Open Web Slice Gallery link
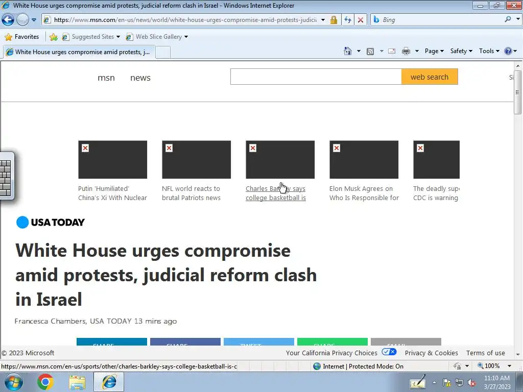Image resolution: width=523 pixels, height=392 pixels. click(157, 37)
